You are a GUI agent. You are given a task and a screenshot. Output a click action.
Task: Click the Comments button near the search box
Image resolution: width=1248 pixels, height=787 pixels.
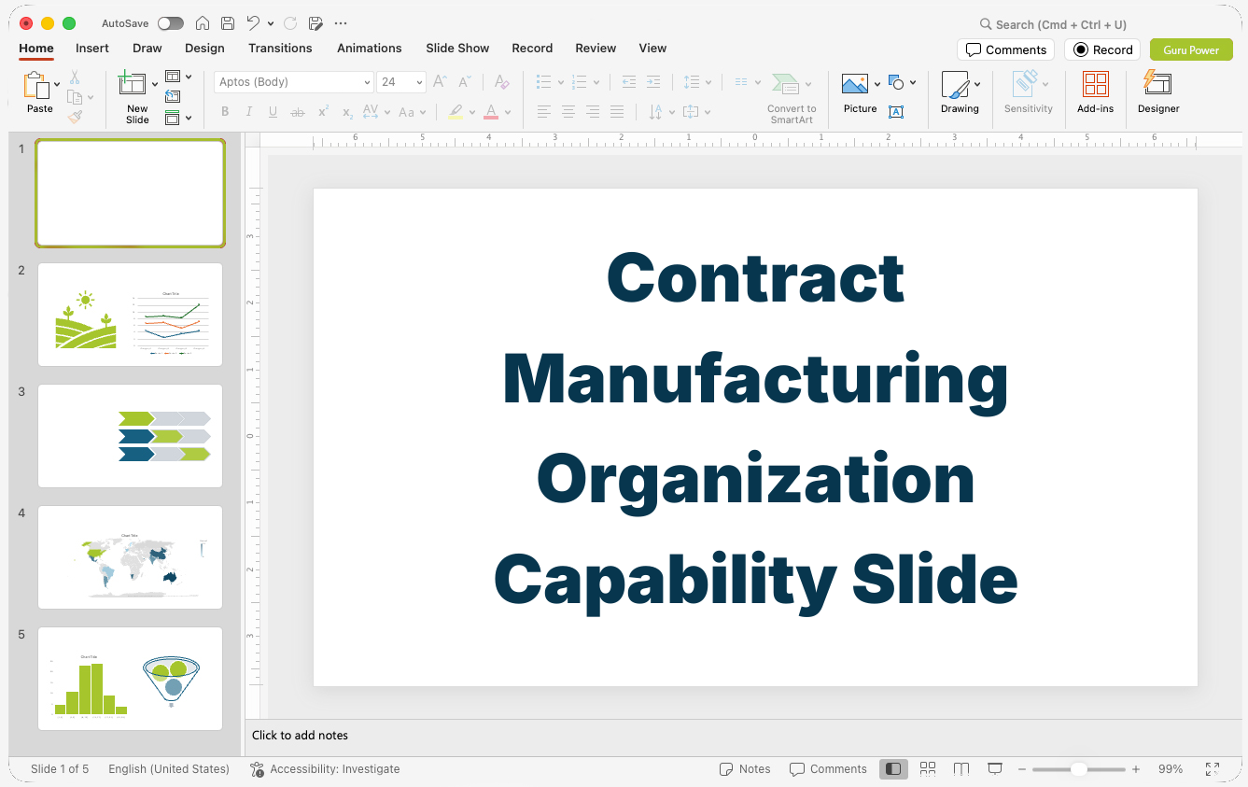coord(1005,49)
